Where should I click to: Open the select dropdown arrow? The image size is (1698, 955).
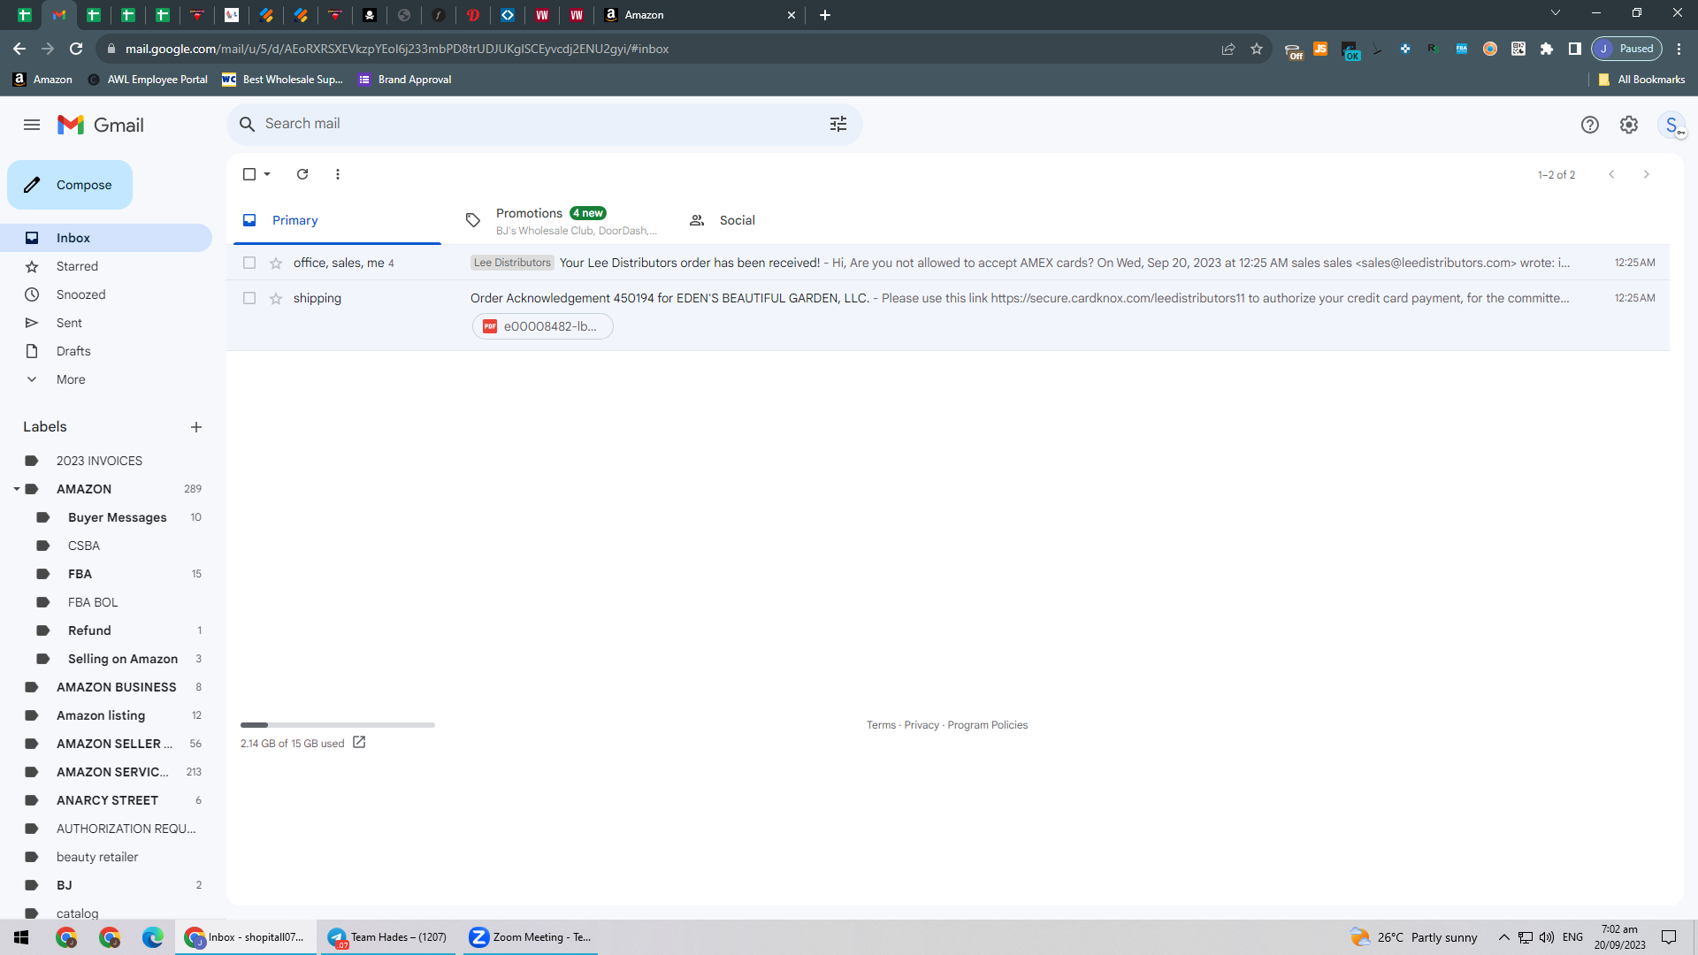click(267, 174)
